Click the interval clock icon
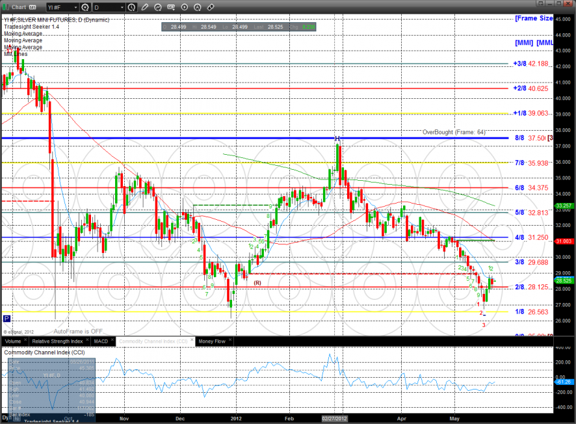This screenshot has height=424, width=576. 132,7
